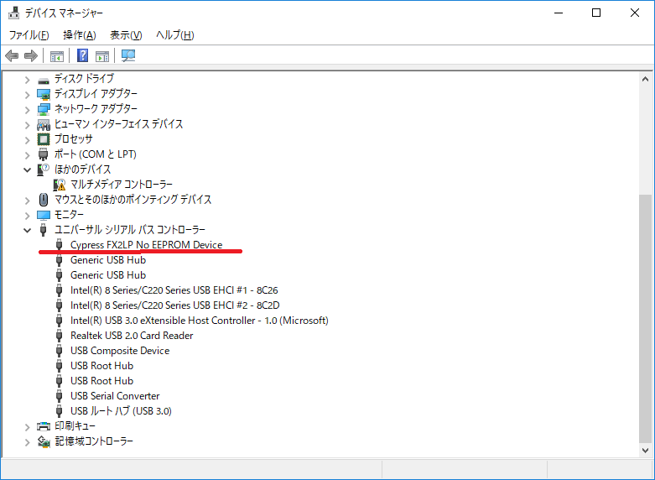Select USB Serial Converter entry
655x480 pixels.
tap(115, 395)
